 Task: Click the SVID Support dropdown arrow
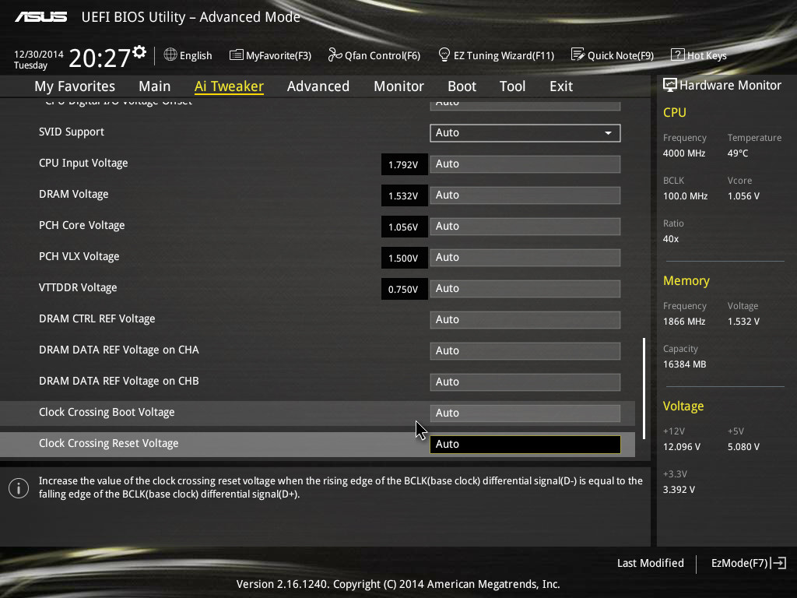[x=608, y=132]
